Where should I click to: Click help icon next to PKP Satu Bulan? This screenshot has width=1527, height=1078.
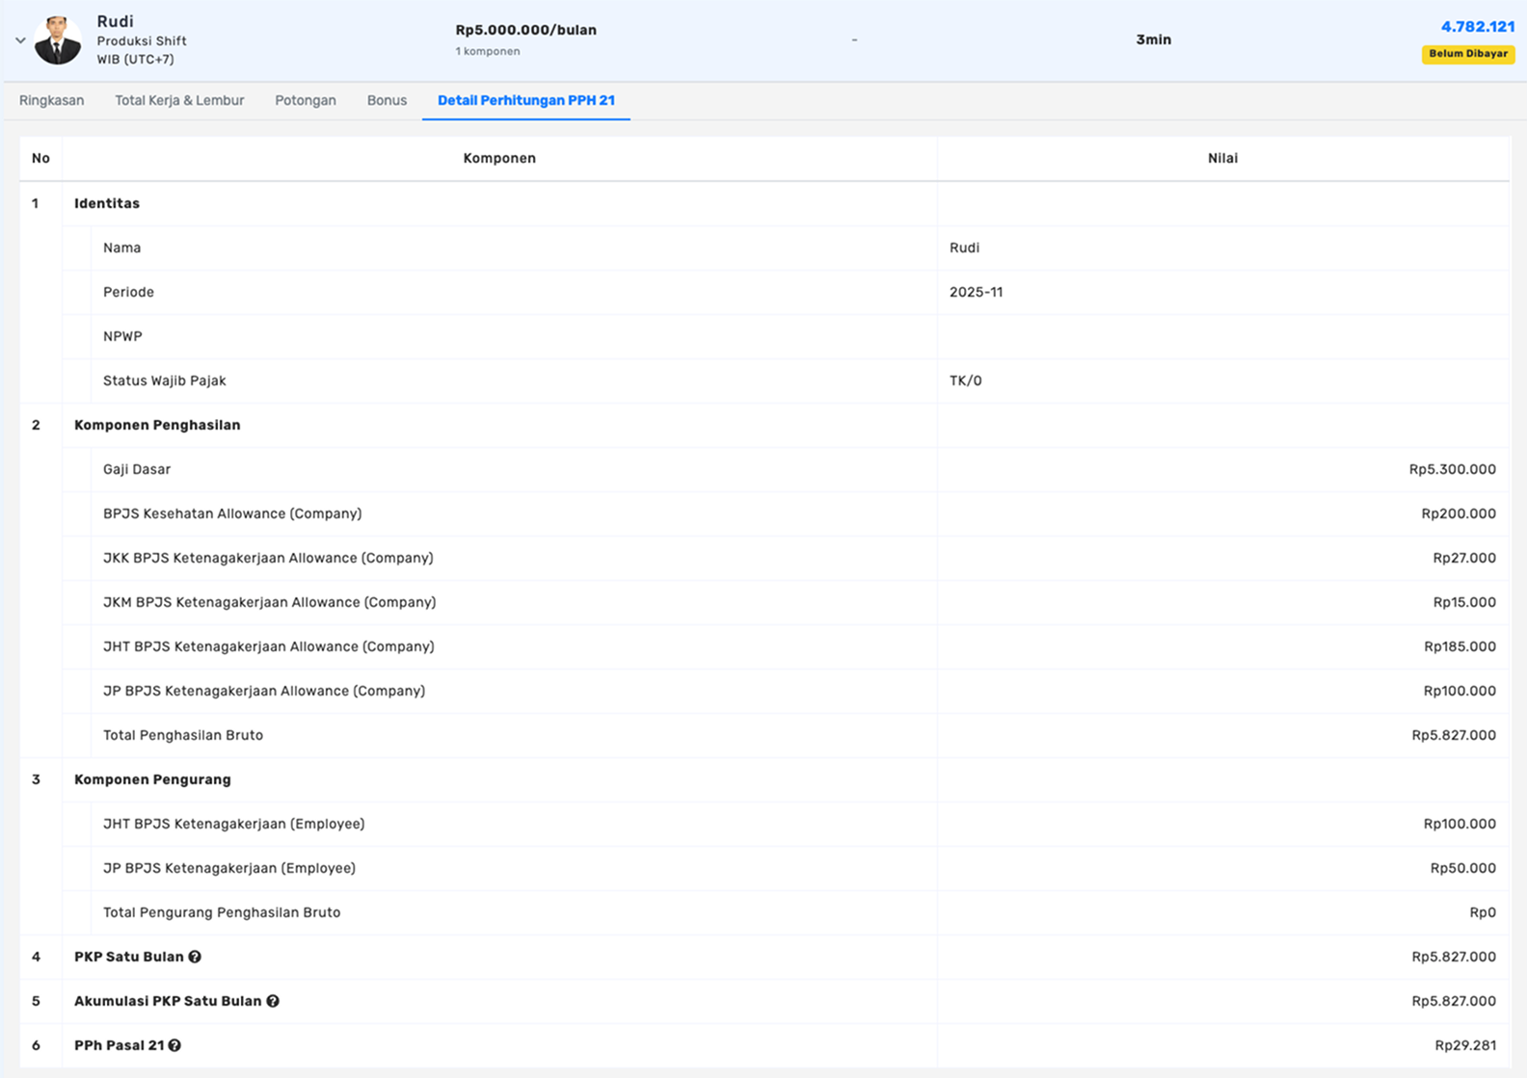pyautogui.click(x=195, y=957)
